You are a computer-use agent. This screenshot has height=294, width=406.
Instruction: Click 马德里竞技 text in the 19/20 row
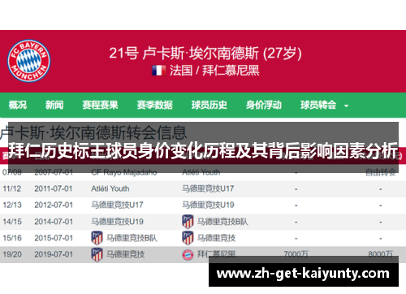125,254
